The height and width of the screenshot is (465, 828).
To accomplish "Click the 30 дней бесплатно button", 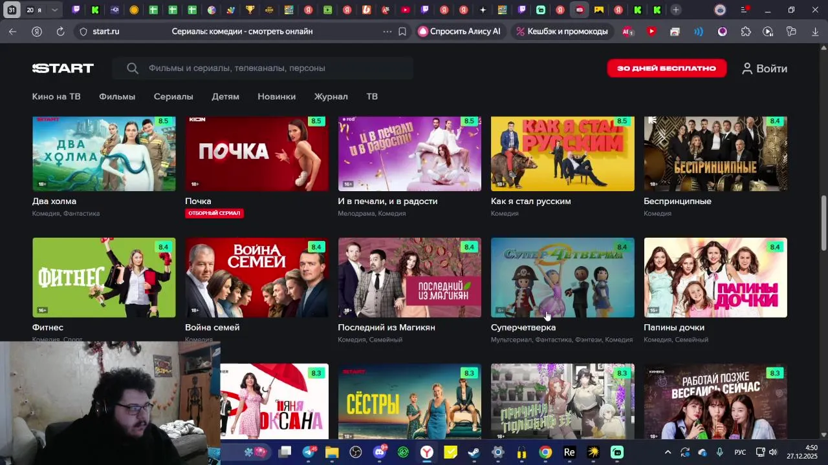I will 666,68.
